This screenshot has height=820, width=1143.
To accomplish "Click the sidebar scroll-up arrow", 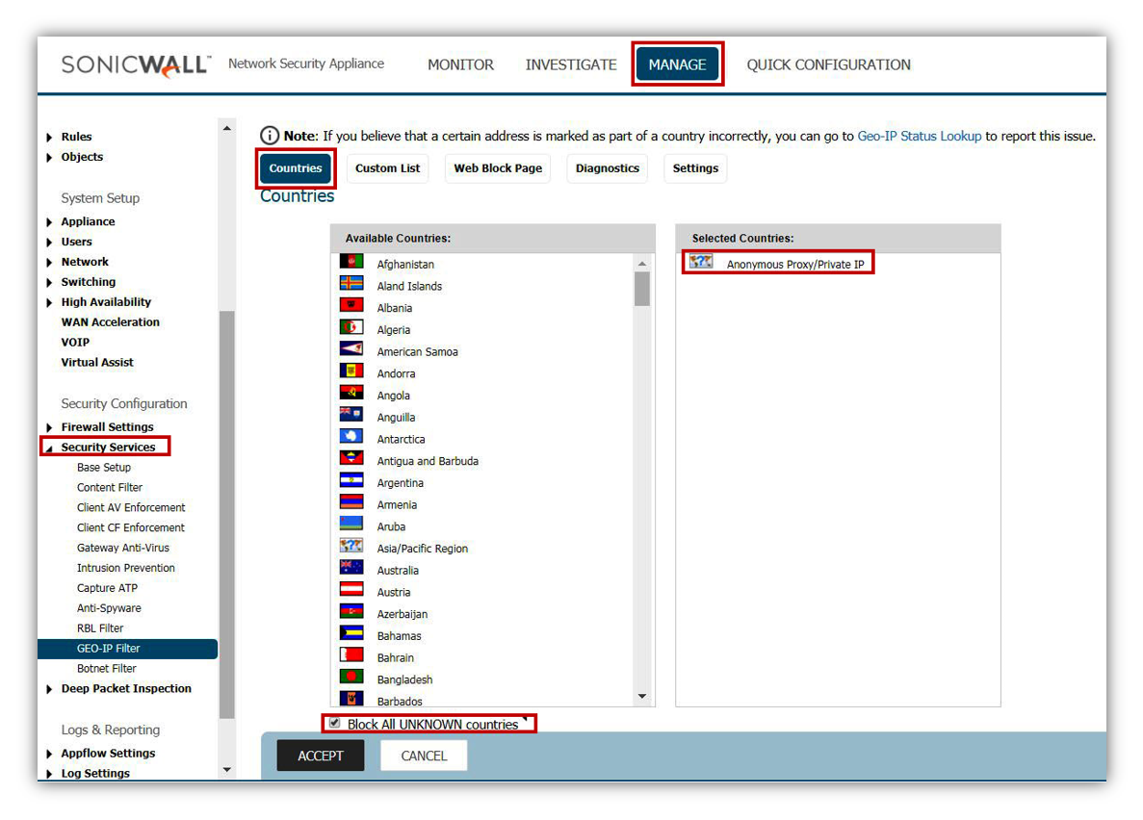I will click(x=226, y=128).
